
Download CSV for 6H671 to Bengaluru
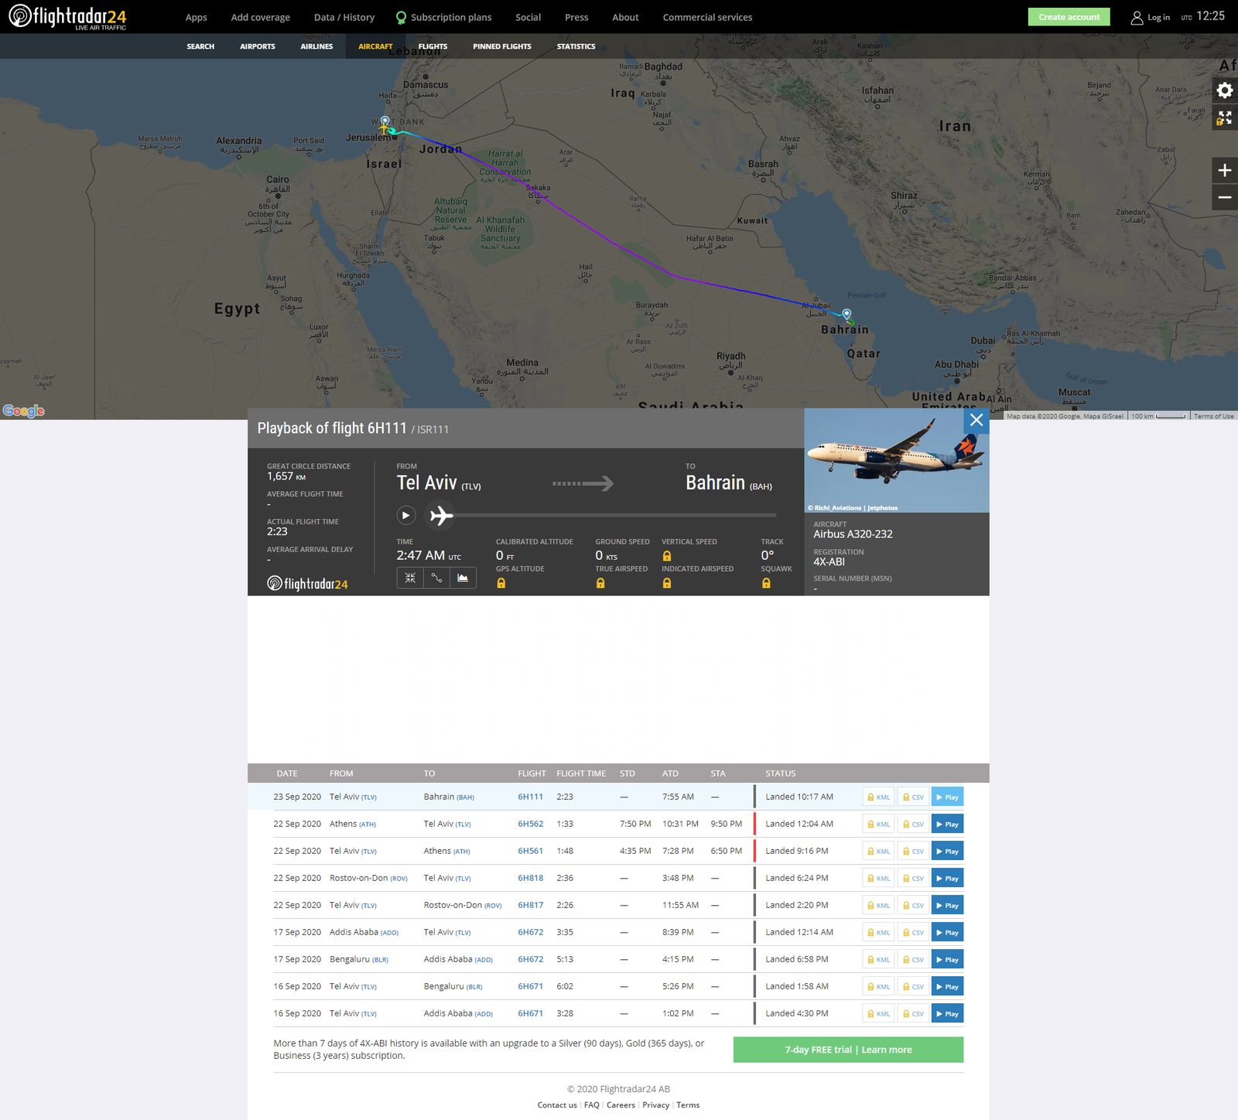tap(913, 986)
